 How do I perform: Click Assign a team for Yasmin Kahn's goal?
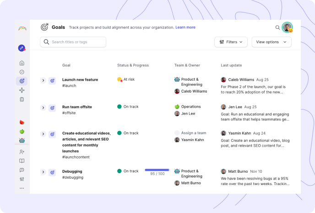[194, 133]
